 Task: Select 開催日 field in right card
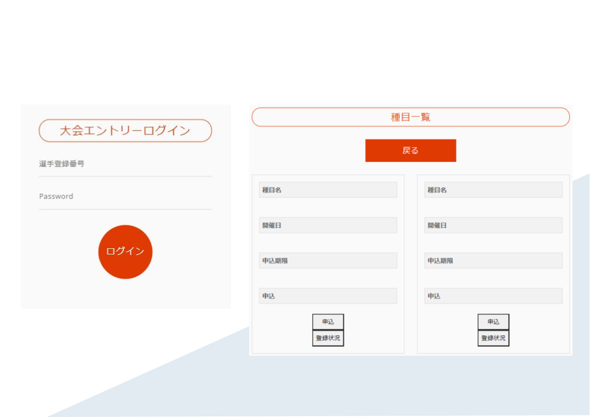[x=493, y=225]
